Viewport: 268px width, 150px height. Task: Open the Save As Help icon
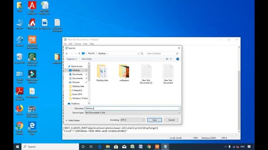[178, 59]
